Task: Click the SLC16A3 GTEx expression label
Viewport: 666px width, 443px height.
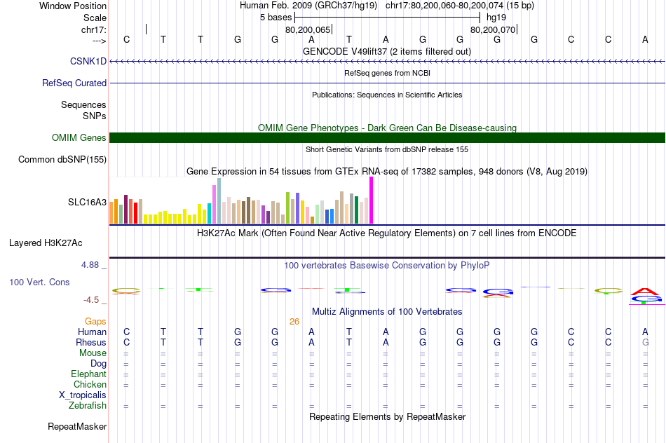Action: pyautogui.click(x=87, y=202)
